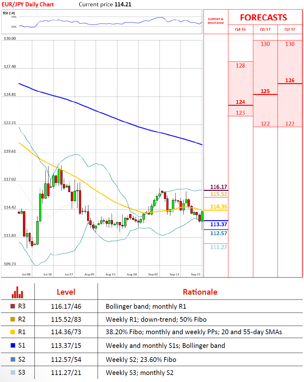Click the 112.57 support level marker
The height and width of the screenshot is (382, 304).
219,233
